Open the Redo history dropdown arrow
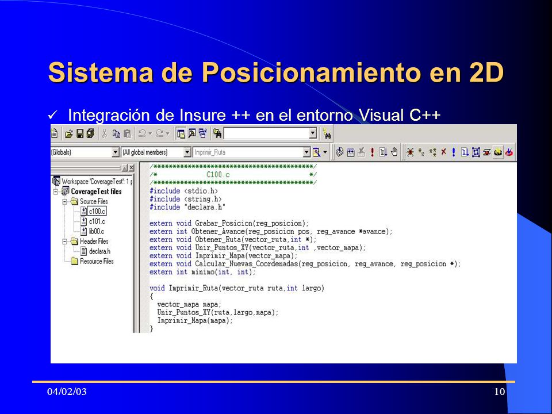Image resolution: width=552 pixels, height=414 pixels. coord(168,134)
